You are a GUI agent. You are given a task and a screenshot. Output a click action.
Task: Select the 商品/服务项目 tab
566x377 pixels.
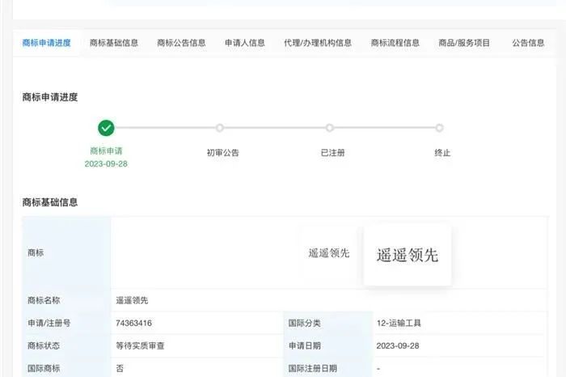[x=464, y=43]
